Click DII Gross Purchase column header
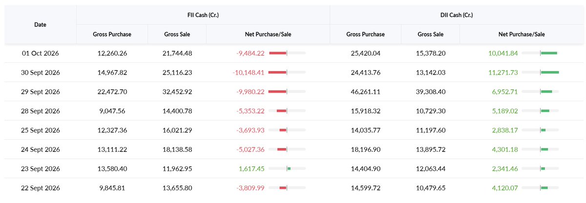586x203 pixels. (365, 34)
